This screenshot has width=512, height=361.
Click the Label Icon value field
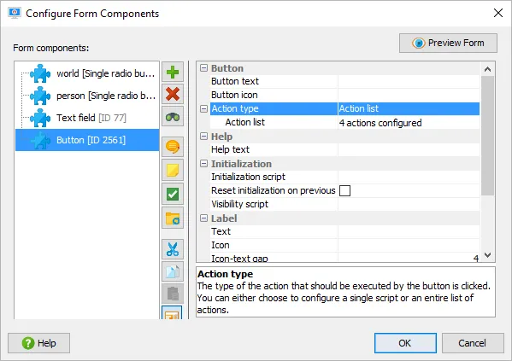[x=409, y=245]
